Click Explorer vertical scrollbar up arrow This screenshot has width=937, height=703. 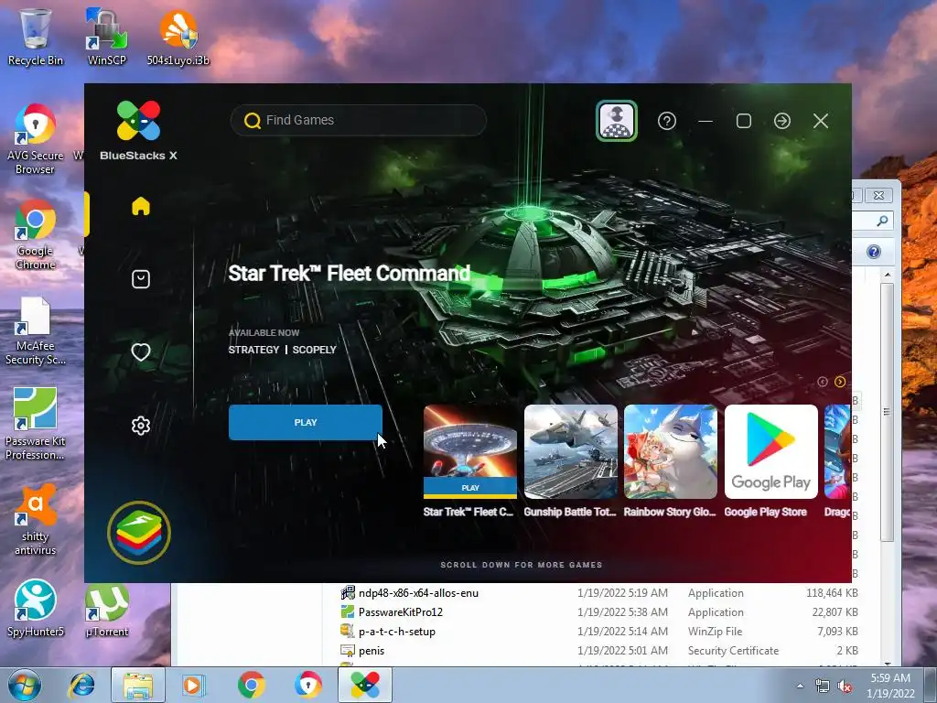888,275
